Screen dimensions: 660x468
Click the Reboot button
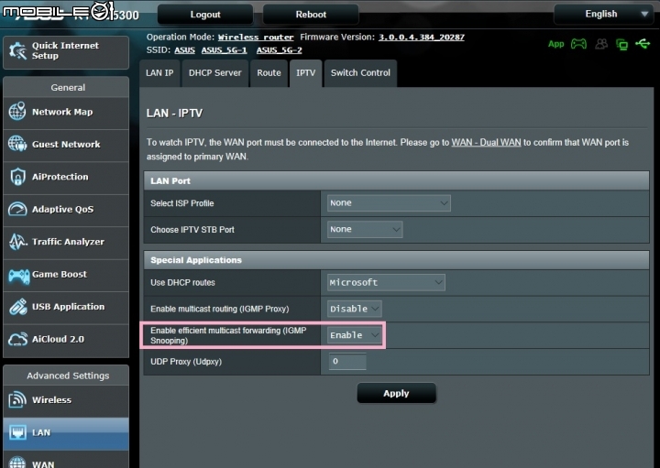coord(311,15)
